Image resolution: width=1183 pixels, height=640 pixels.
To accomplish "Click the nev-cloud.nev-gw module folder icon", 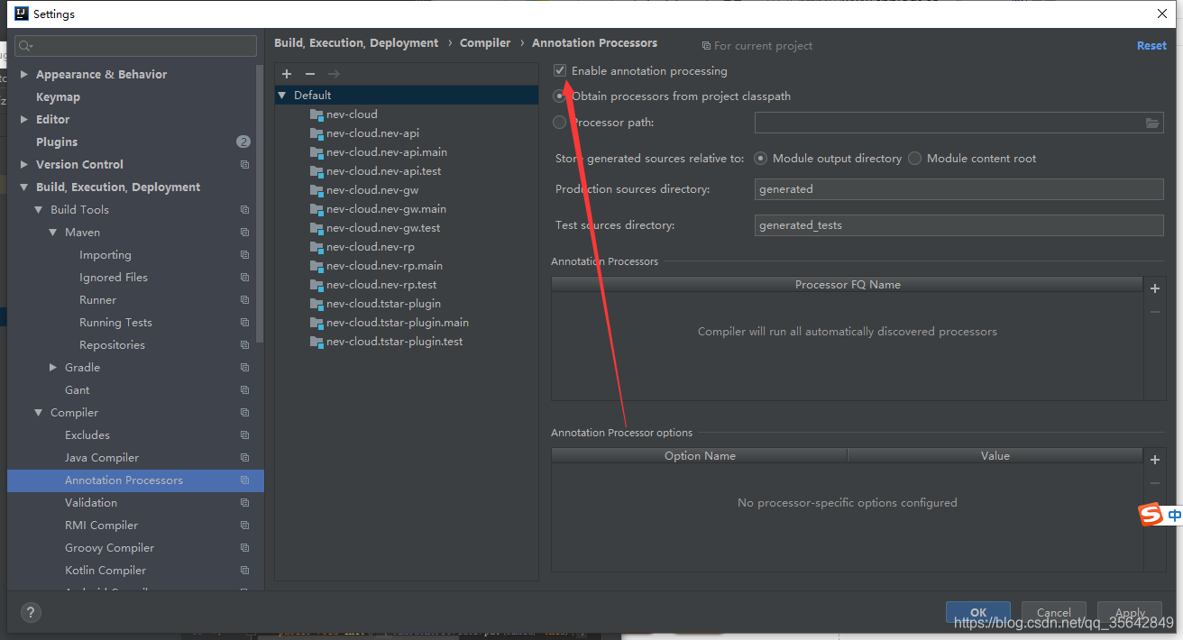I will 316,190.
